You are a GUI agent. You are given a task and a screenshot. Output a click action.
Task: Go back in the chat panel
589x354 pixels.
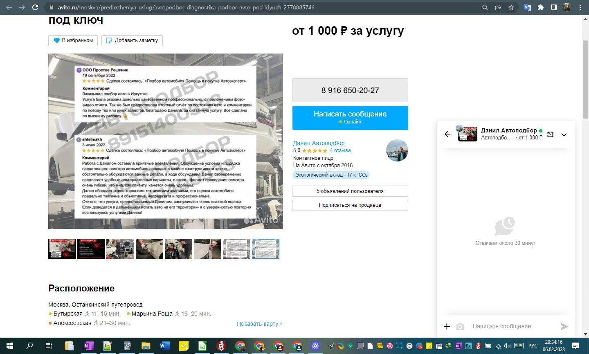click(447, 134)
